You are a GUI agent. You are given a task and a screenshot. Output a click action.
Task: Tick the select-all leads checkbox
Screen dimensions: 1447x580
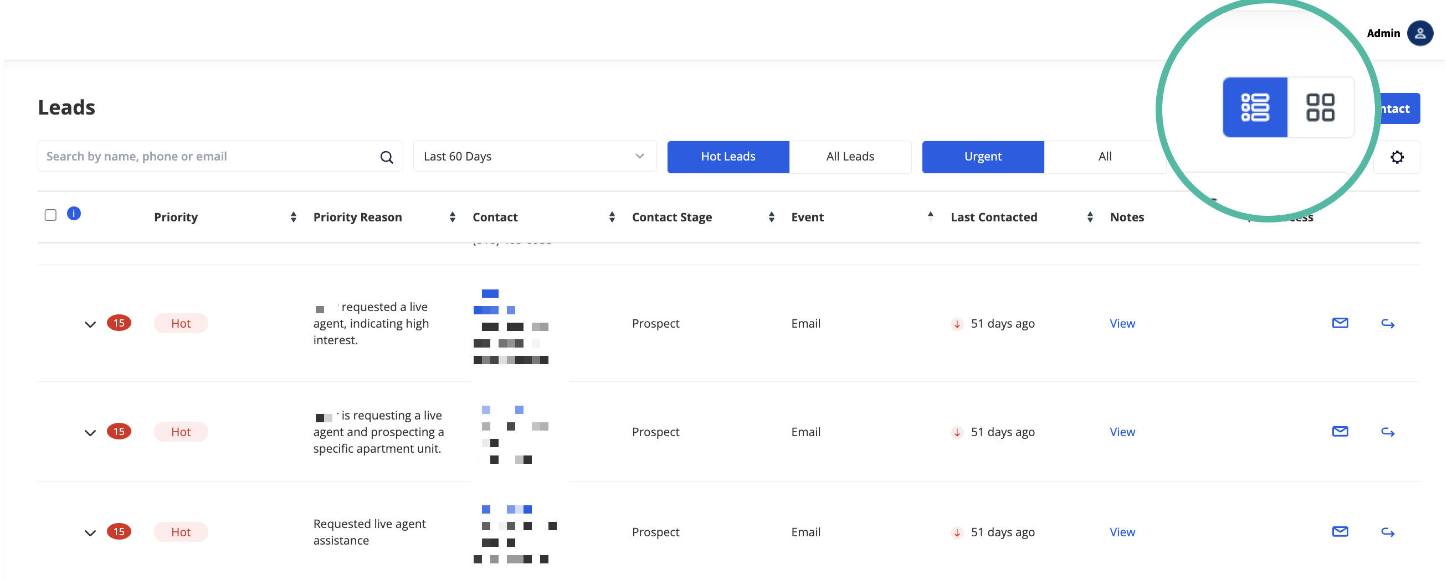[50, 215]
